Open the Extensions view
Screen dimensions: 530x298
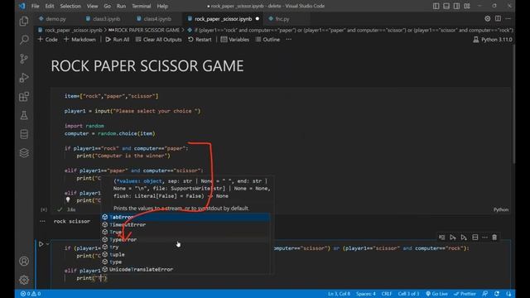[24, 97]
